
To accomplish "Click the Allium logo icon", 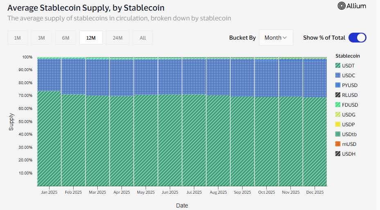I will coord(342,6).
